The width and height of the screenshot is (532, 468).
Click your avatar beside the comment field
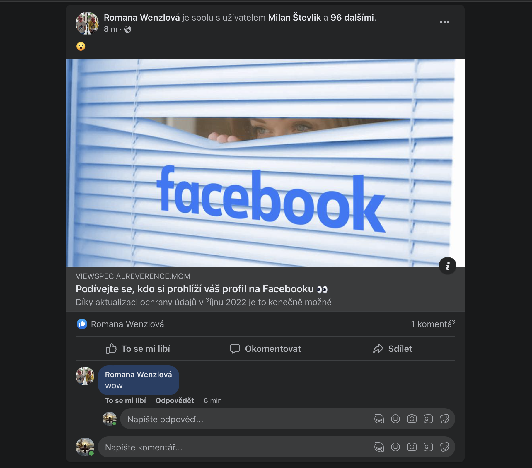85,447
